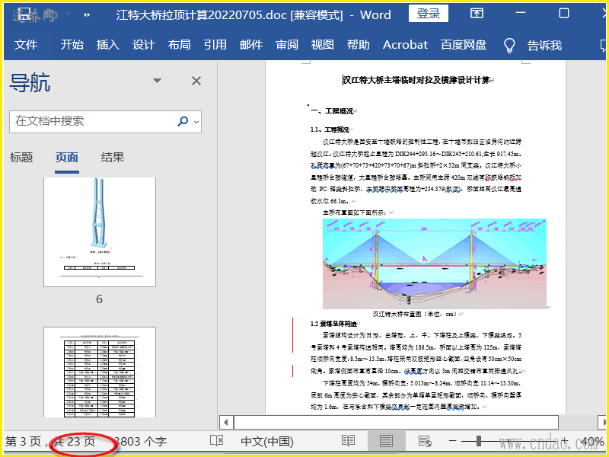Open the 帮助 ribbon tab
Viewport: 609px width, 457px height.
358,45
